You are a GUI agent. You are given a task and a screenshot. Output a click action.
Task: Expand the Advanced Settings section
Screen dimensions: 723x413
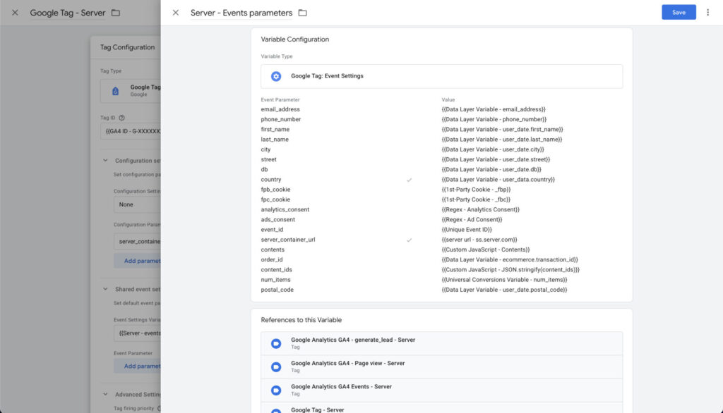point(105,395)
